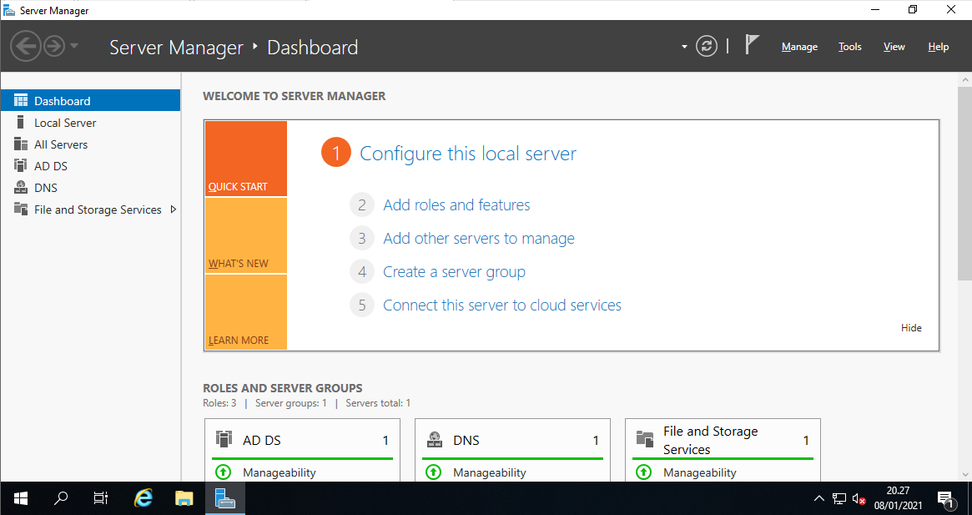
Task: Refresh the Server Manager dashboard
Action: [707, 46]
